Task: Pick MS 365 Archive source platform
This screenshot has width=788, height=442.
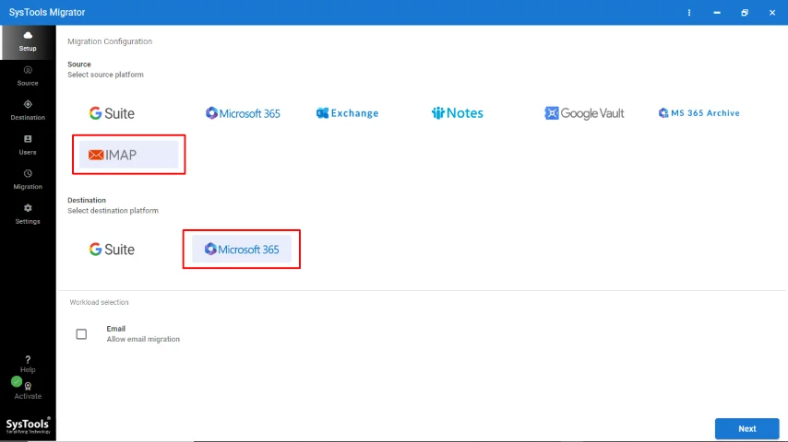Action: pos(699,113)
